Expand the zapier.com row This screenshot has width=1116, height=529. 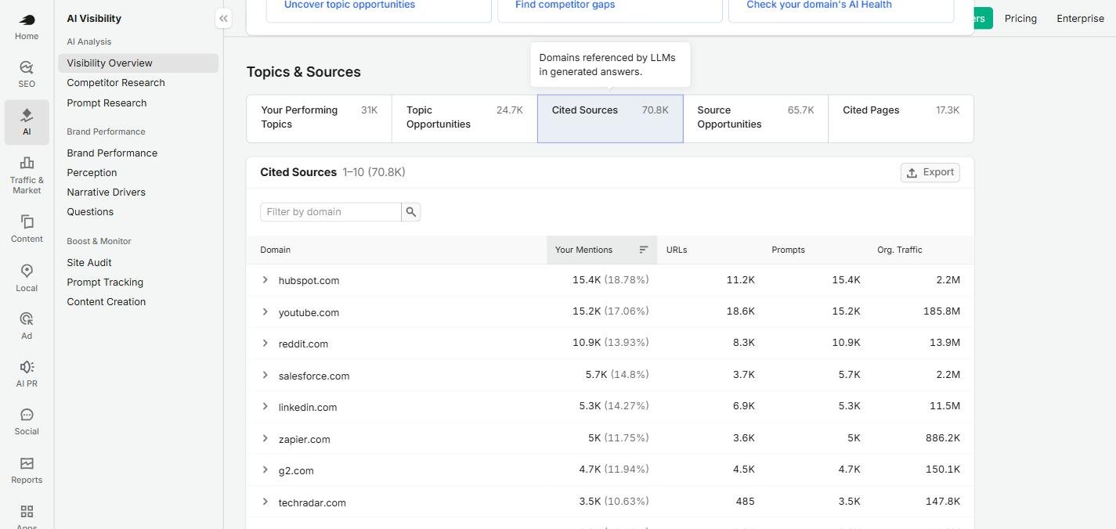coord(265,438)
